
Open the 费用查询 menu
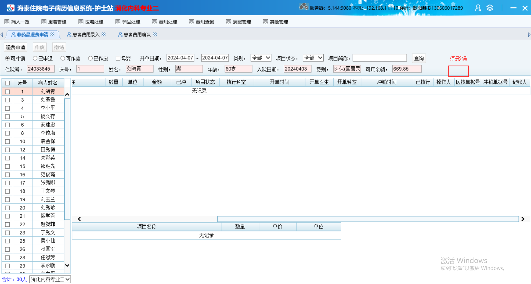point(202,22)
